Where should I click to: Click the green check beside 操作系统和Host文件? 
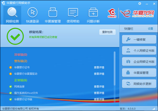tap(11, 93)
